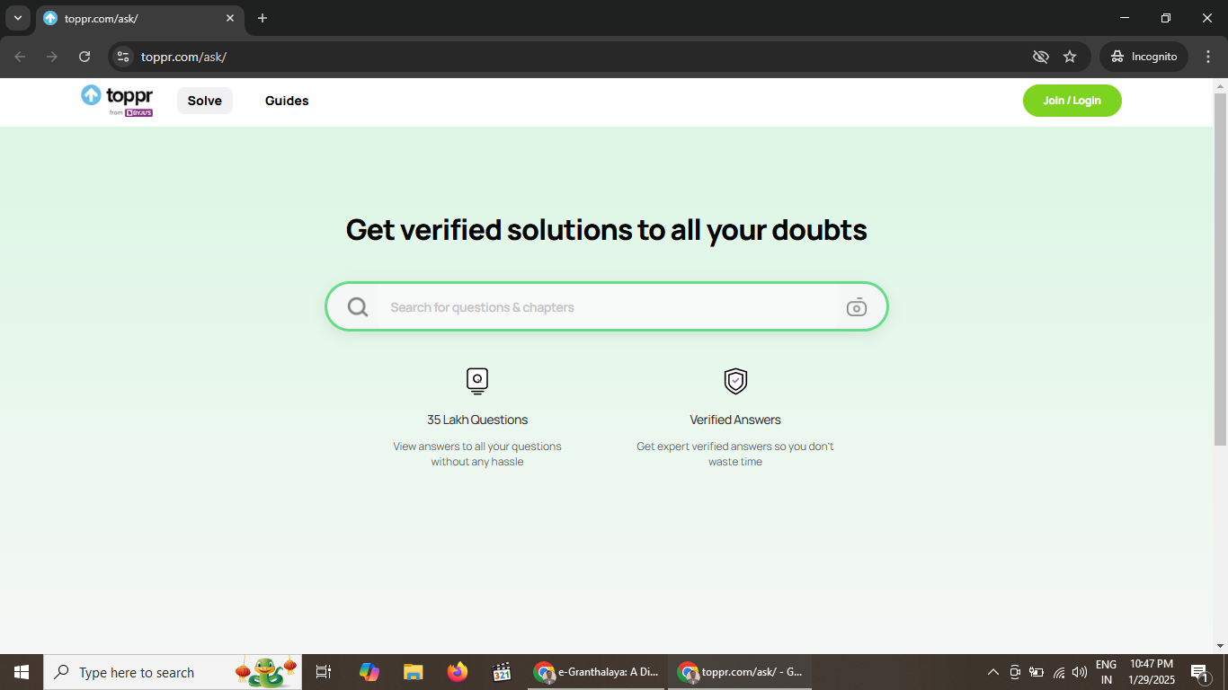Open the clapperboard video app in taskbar
This screenshot has width=1228, height=690.
(x=502, y=672)
